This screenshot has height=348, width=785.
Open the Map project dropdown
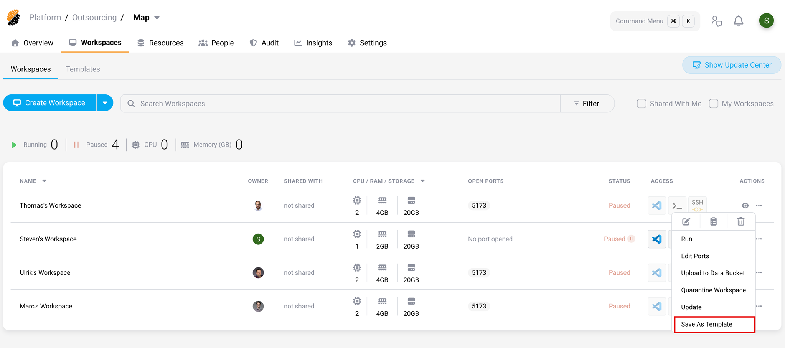(x=157, y=18)
